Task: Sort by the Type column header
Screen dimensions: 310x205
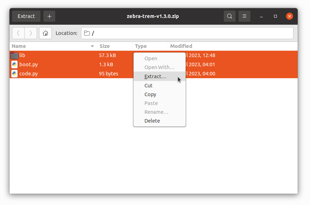Action: 141,46
